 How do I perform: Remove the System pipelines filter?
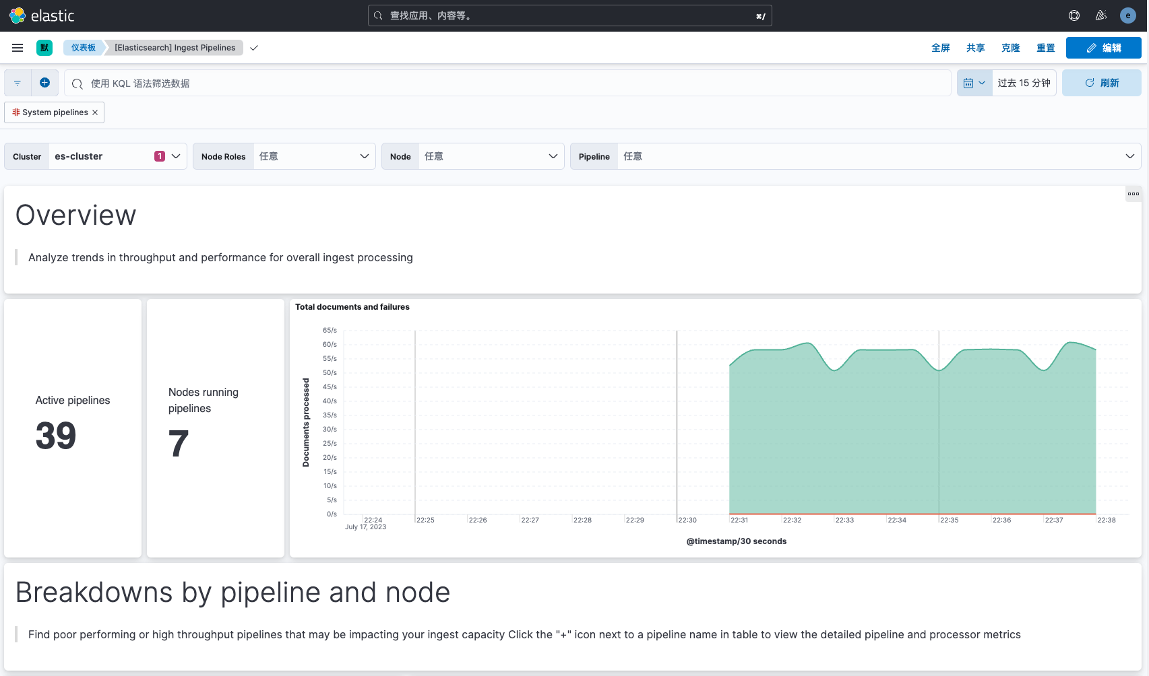(x=95, y=112)
